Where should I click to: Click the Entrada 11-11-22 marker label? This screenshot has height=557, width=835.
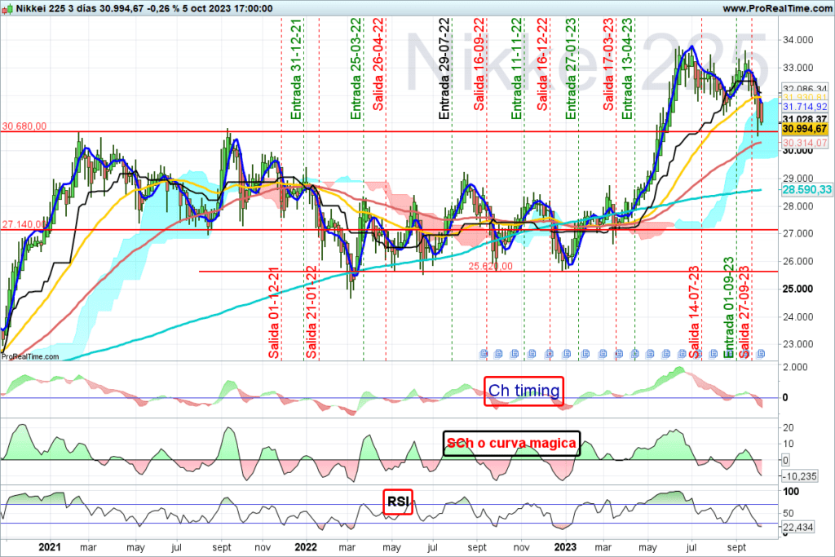point(516,69)
